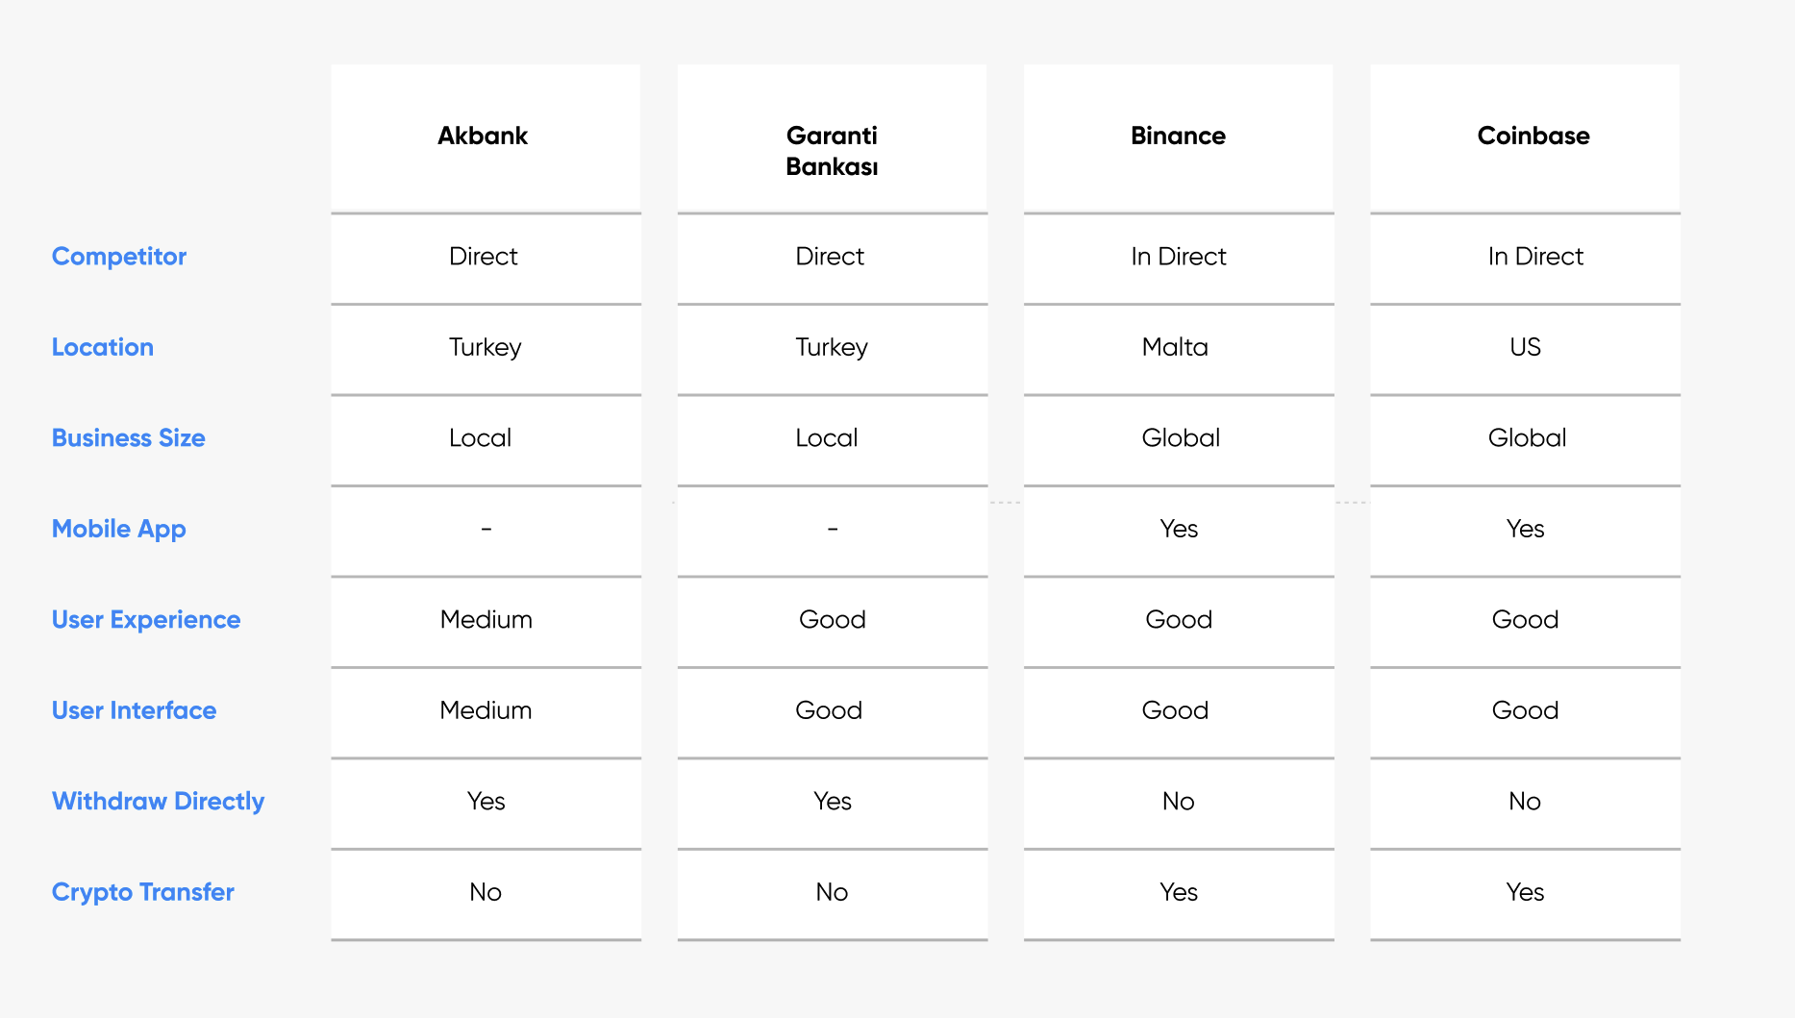Select Binance's In Direct competitor cell

(x=1179, y=257)
